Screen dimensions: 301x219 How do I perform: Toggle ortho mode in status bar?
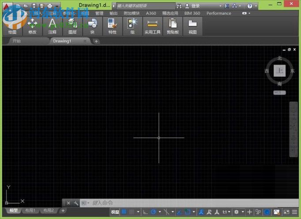(145, 212)
